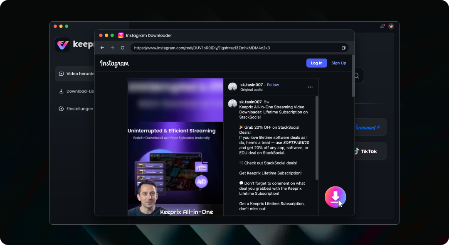Screen dimensions: 449x245
Task: Click the download arrow icon in the sidebar
Action: [61, 91]
